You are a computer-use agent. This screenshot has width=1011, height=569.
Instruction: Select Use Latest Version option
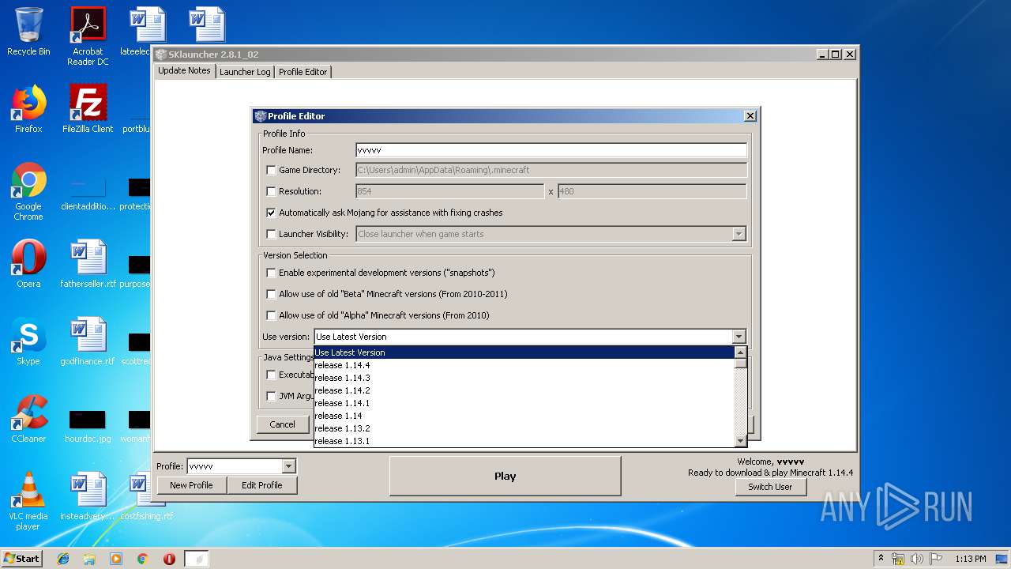(x=524, y=352)
